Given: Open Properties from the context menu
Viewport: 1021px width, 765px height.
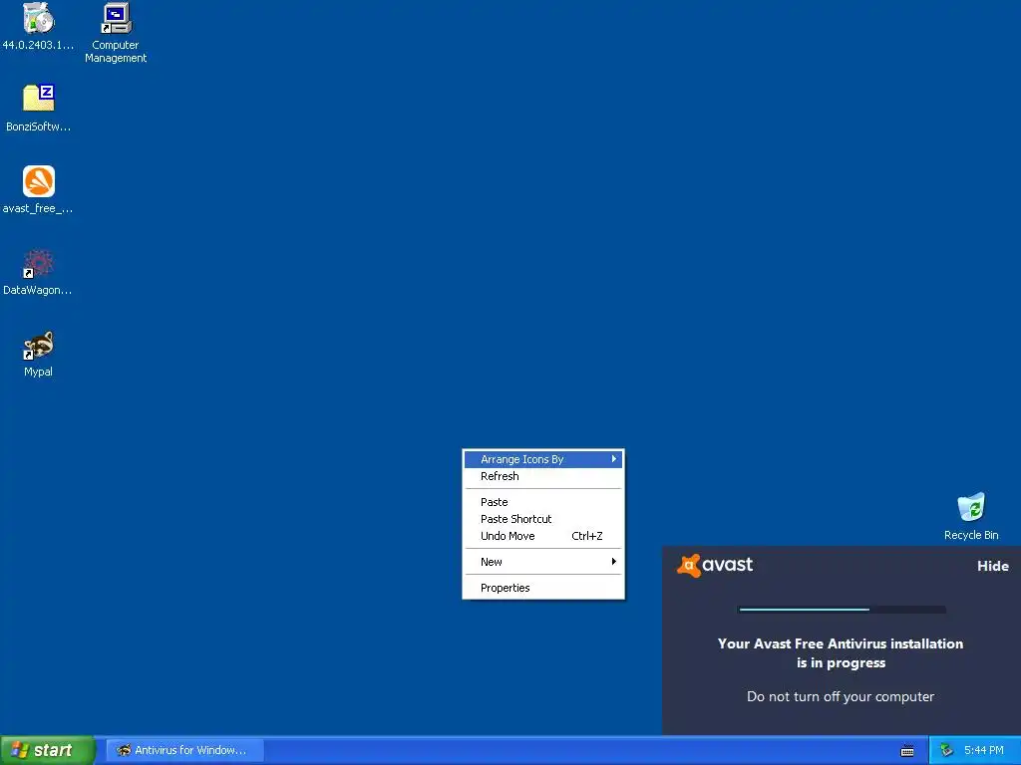Looking at the screenshot, I should click(x=543, y=588).
